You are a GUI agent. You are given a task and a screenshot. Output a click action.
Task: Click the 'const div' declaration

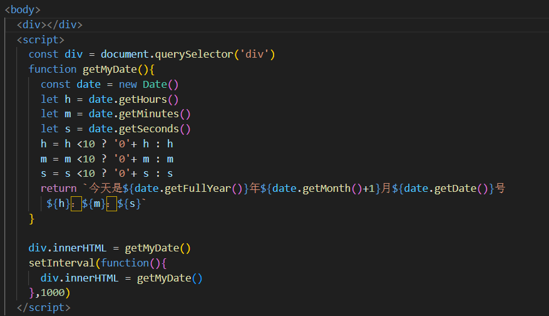coord(56,55)
